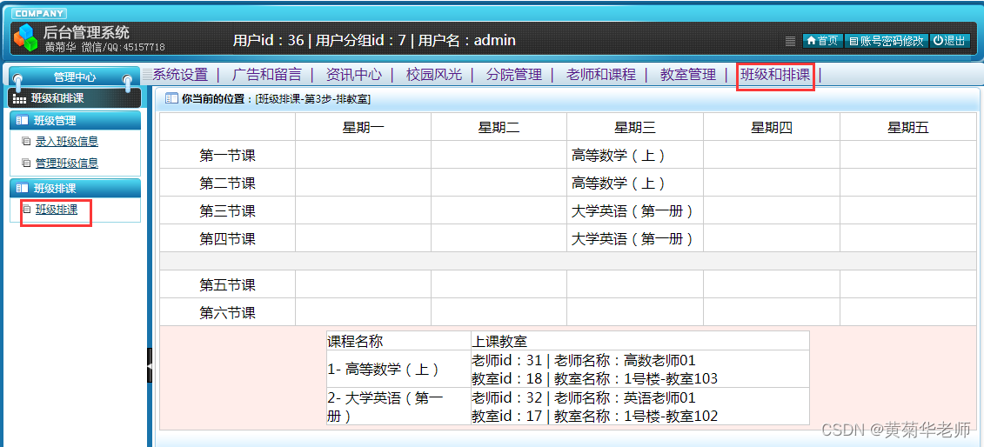Viewport: 984px width, 447px height.
Task: Click the 课程名称 header in lower table
Action: coord(355,342)
